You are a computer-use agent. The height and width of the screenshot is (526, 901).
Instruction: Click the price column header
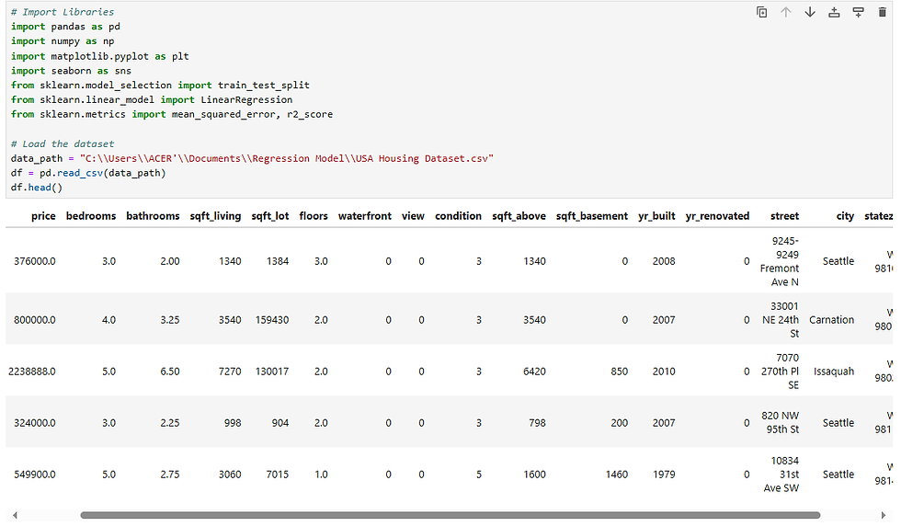click(x=43, y=216)
